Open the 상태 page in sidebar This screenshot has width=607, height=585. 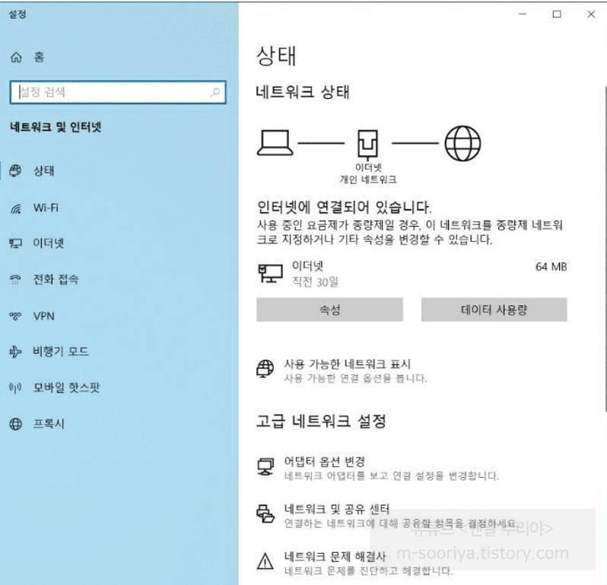point(43,171)
